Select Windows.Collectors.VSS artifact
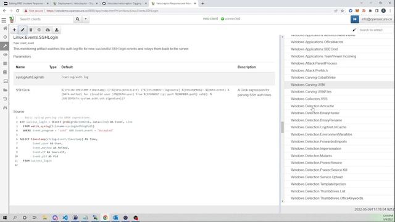The width and height of the screenshot is (395, 222). pyautogui.click(x=309, y=99)
